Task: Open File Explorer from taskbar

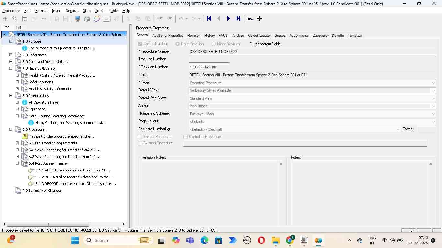Action: (x=275, y=240)
